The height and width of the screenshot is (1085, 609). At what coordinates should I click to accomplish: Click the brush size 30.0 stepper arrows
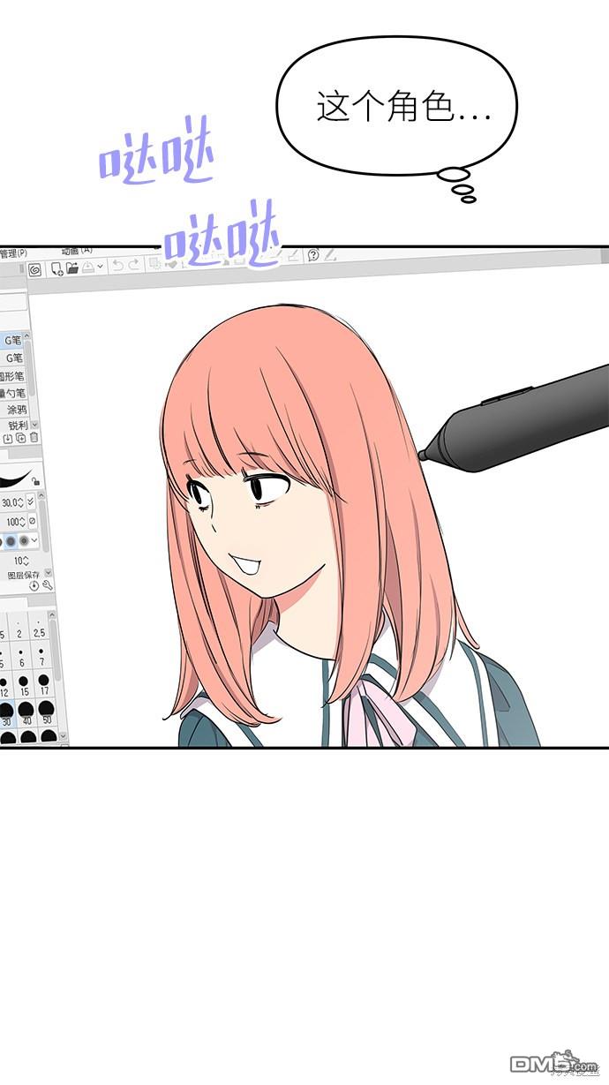coord(22,501)
